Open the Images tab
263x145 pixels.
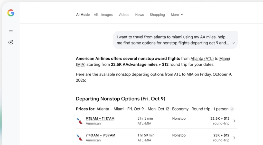point(107,15)
